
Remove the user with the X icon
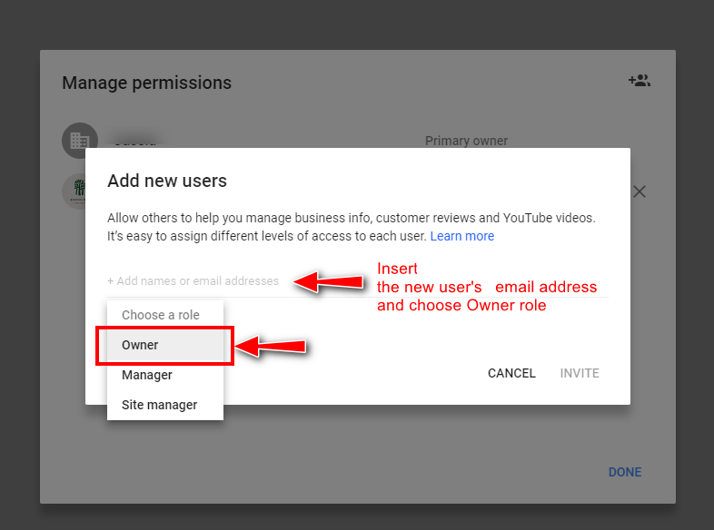[x=640, y=191]
